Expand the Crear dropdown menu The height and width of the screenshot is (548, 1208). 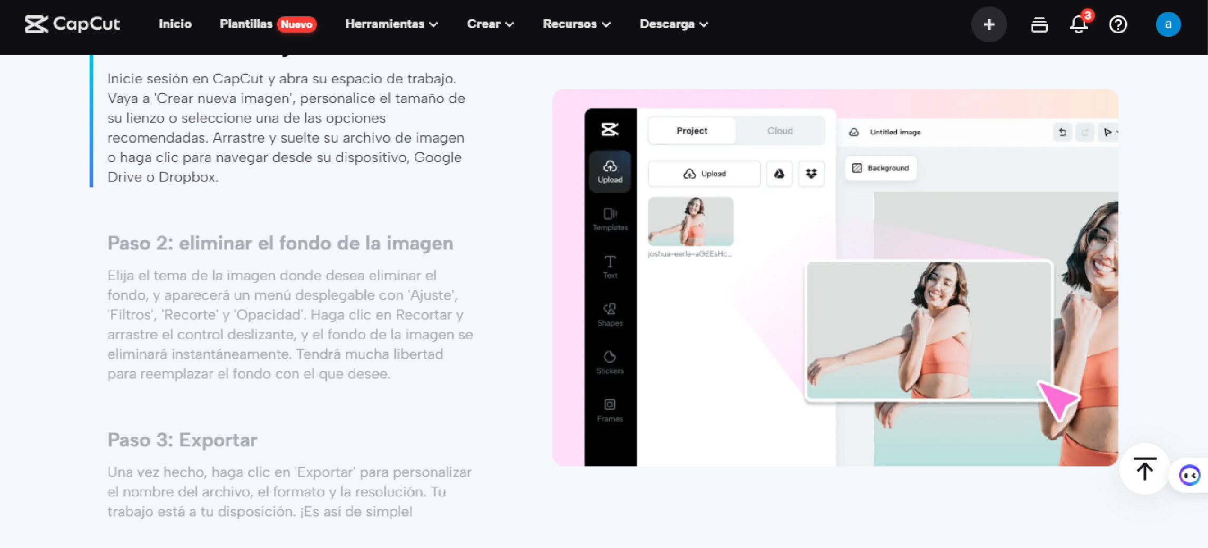[490, 24]
